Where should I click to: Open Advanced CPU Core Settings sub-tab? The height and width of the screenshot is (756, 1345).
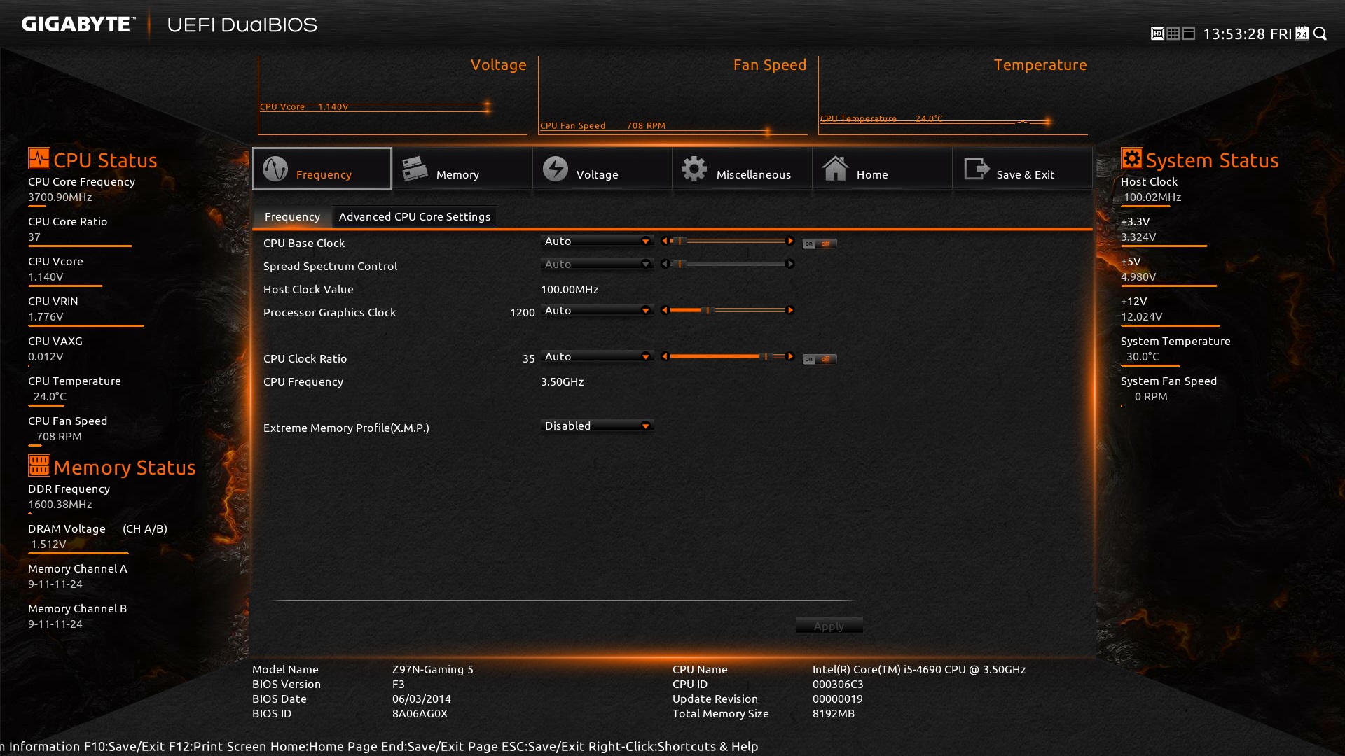pyautogui.click(x=415, y=216)
